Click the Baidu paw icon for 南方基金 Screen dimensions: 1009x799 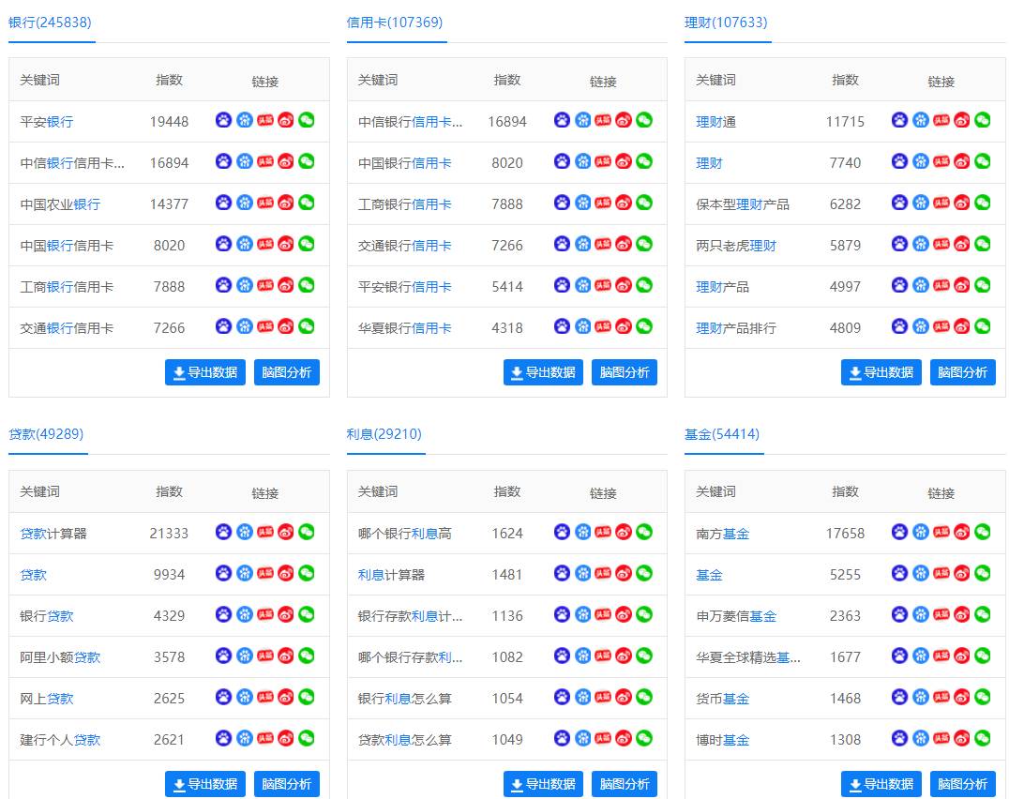coord(899,532)
